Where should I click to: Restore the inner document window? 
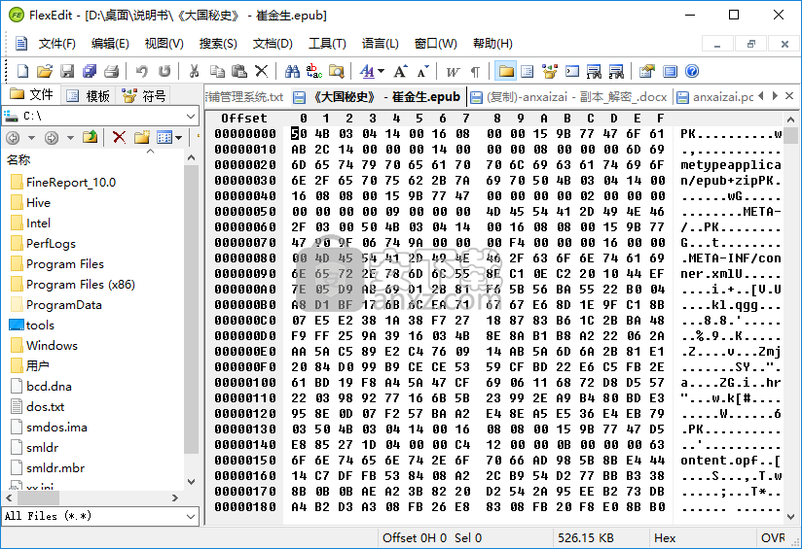point(750,44)
